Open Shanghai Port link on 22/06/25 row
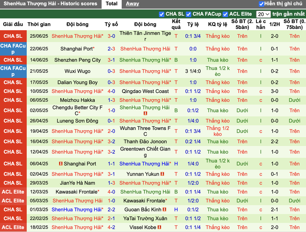Viewport: 306px width, 232px height. coord(77,49)
